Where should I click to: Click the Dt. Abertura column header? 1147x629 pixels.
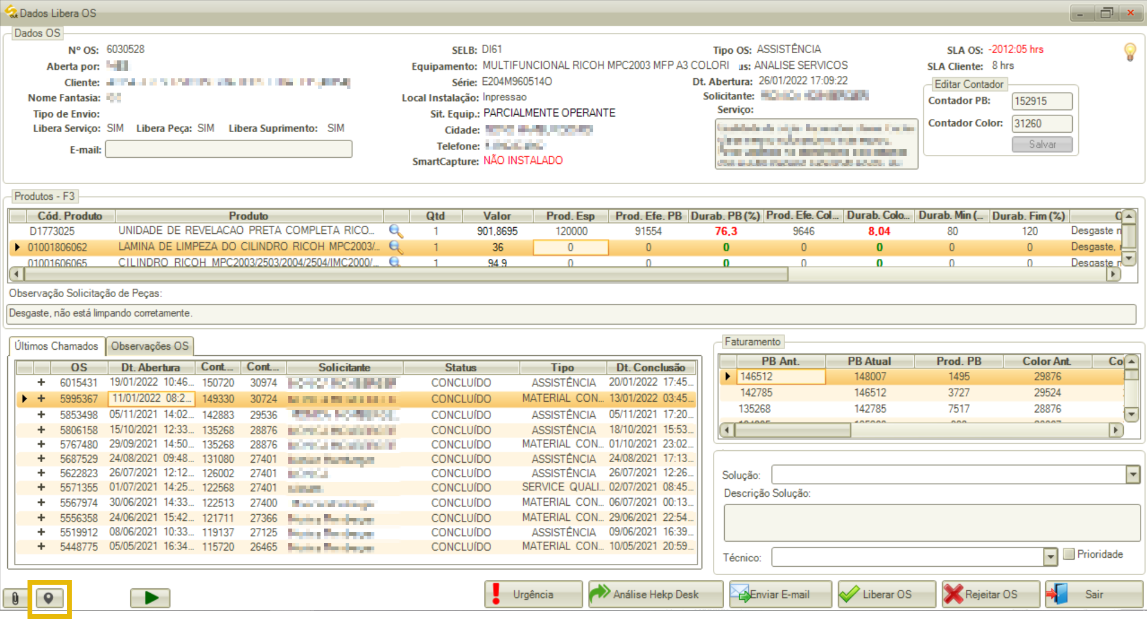(150, 367)
